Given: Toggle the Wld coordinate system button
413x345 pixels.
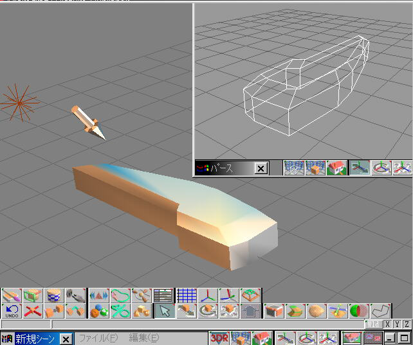Looking at the screenshot, I should point(374,324).
